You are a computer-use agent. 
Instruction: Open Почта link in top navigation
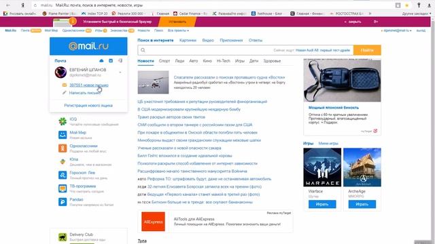25,30
